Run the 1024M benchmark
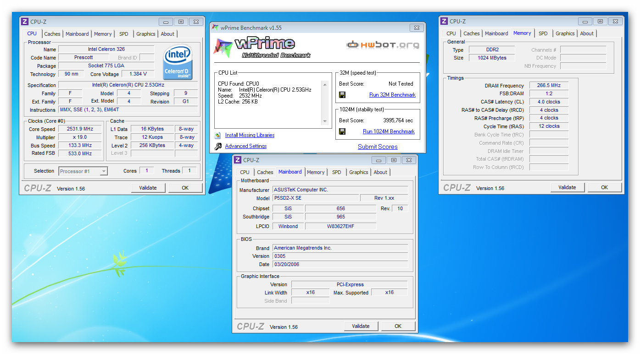Image resolution: width=640 pixels, height=354 pixels. tap(389, 131)
